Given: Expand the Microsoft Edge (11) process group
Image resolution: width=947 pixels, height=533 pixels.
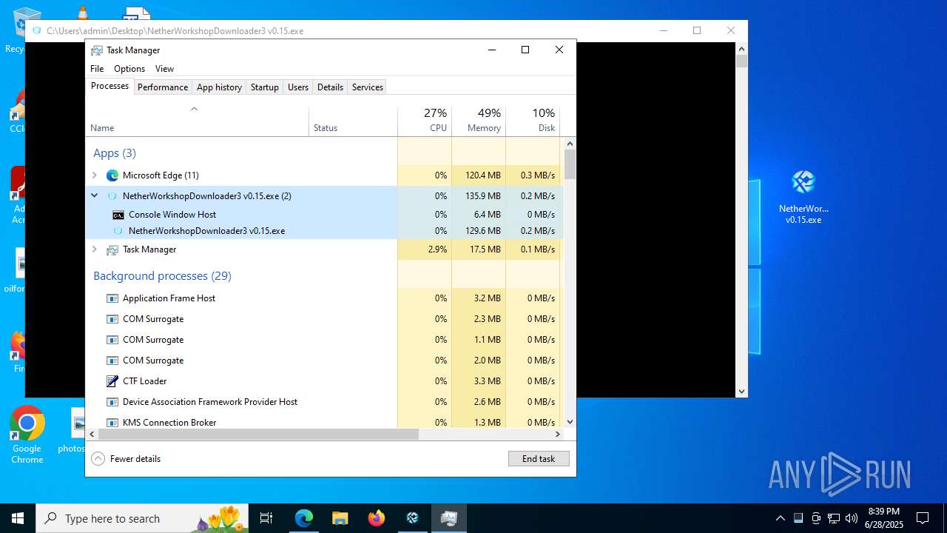Looking at the screenshot, I should [x=94, y=175].
